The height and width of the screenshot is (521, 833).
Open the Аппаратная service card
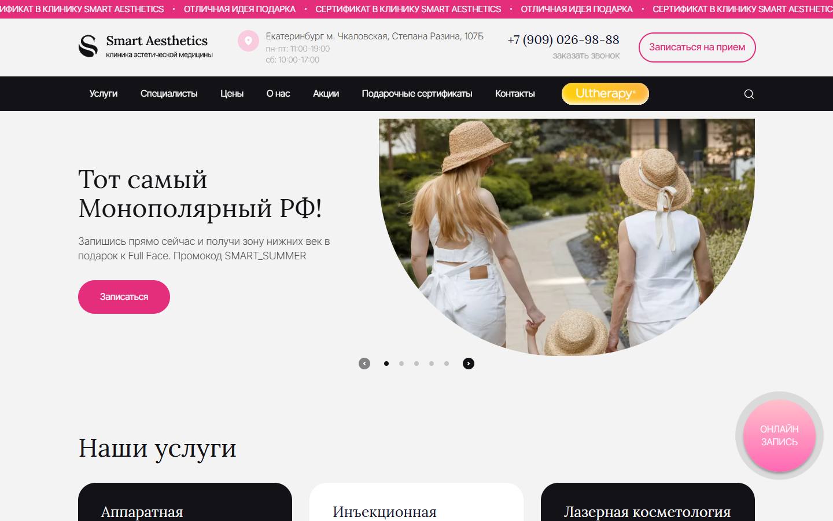(185, 502)
